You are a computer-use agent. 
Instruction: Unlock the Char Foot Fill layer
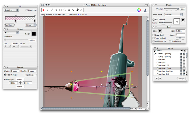coord(184,74)
